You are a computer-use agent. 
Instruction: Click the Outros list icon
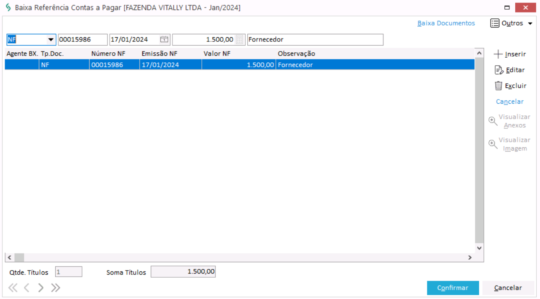coord(495,23)
